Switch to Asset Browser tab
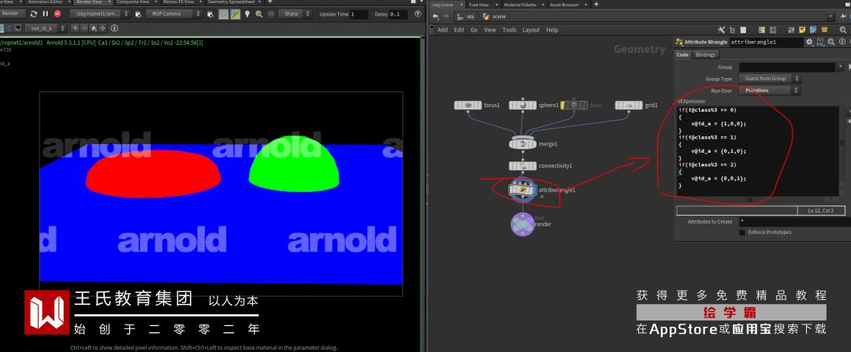The width and height of the screenshot is (851, 352). pyautogui.click(x=564, y=5)
